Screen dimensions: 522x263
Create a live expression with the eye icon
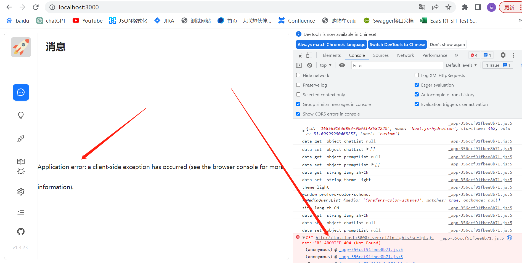(342, 65)
